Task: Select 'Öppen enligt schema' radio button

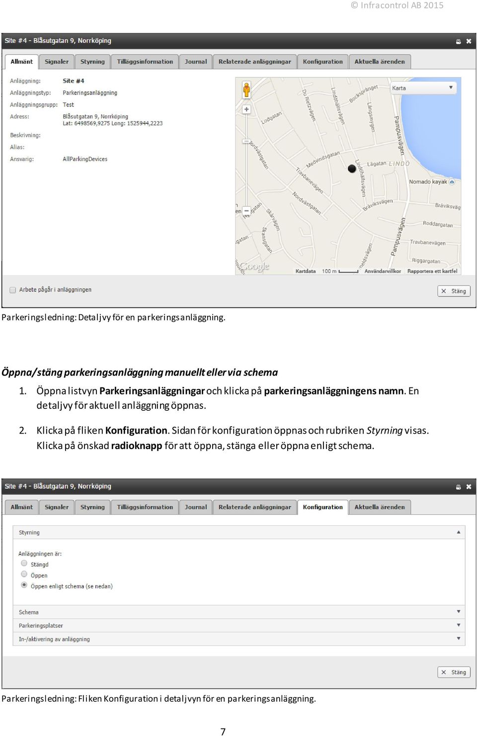Action: [24, 585]
